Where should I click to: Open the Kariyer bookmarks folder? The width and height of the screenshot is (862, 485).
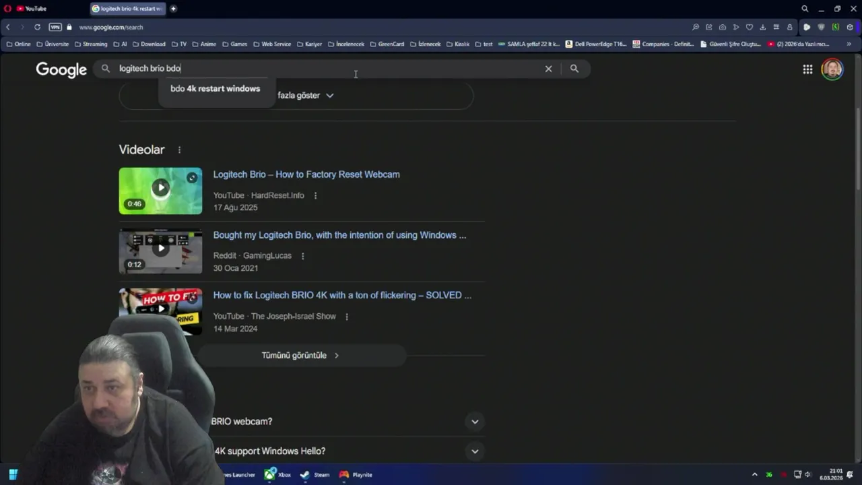click(x=310, y=44)
